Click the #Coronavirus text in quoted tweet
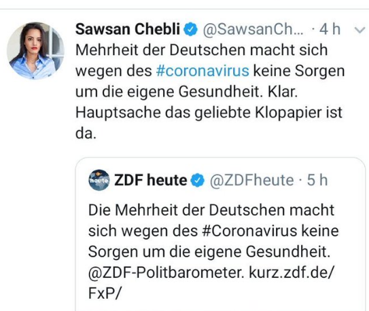The image size is (369, 311). coord(249,231)
